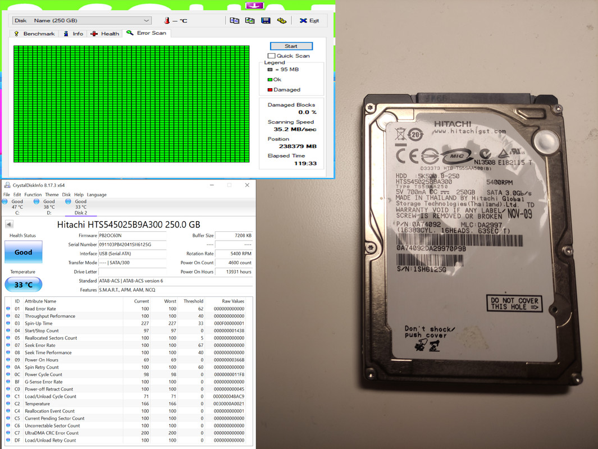Click the Rotation Rate value 5400 RPM

pos(234,254)
